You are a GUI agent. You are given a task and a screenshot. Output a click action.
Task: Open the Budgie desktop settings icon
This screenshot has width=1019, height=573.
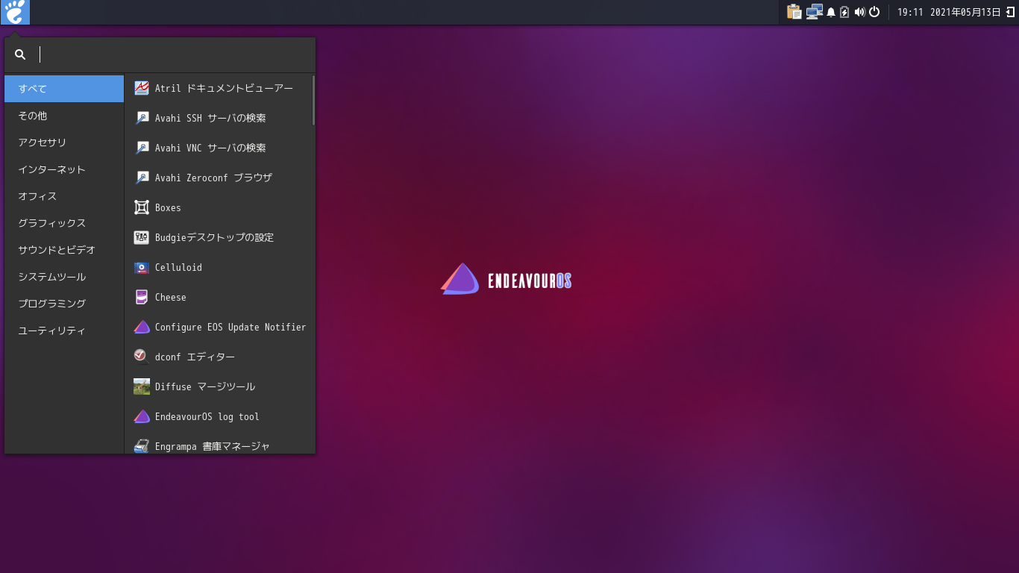tap(141, 237)
